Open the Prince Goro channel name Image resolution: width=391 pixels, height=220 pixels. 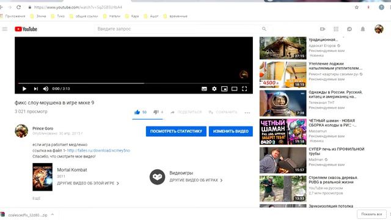click(43, 128)
